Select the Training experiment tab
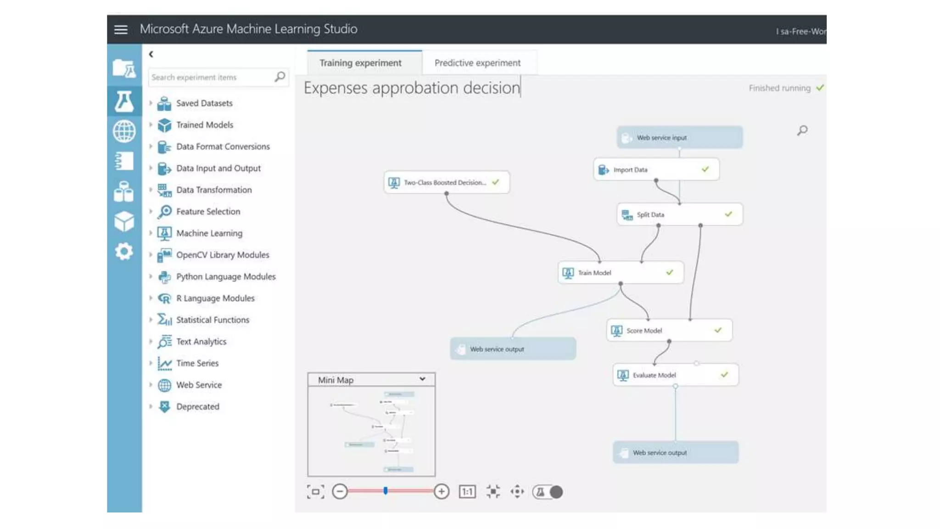This screenshot has height=529, width=940. click(360, 63)
